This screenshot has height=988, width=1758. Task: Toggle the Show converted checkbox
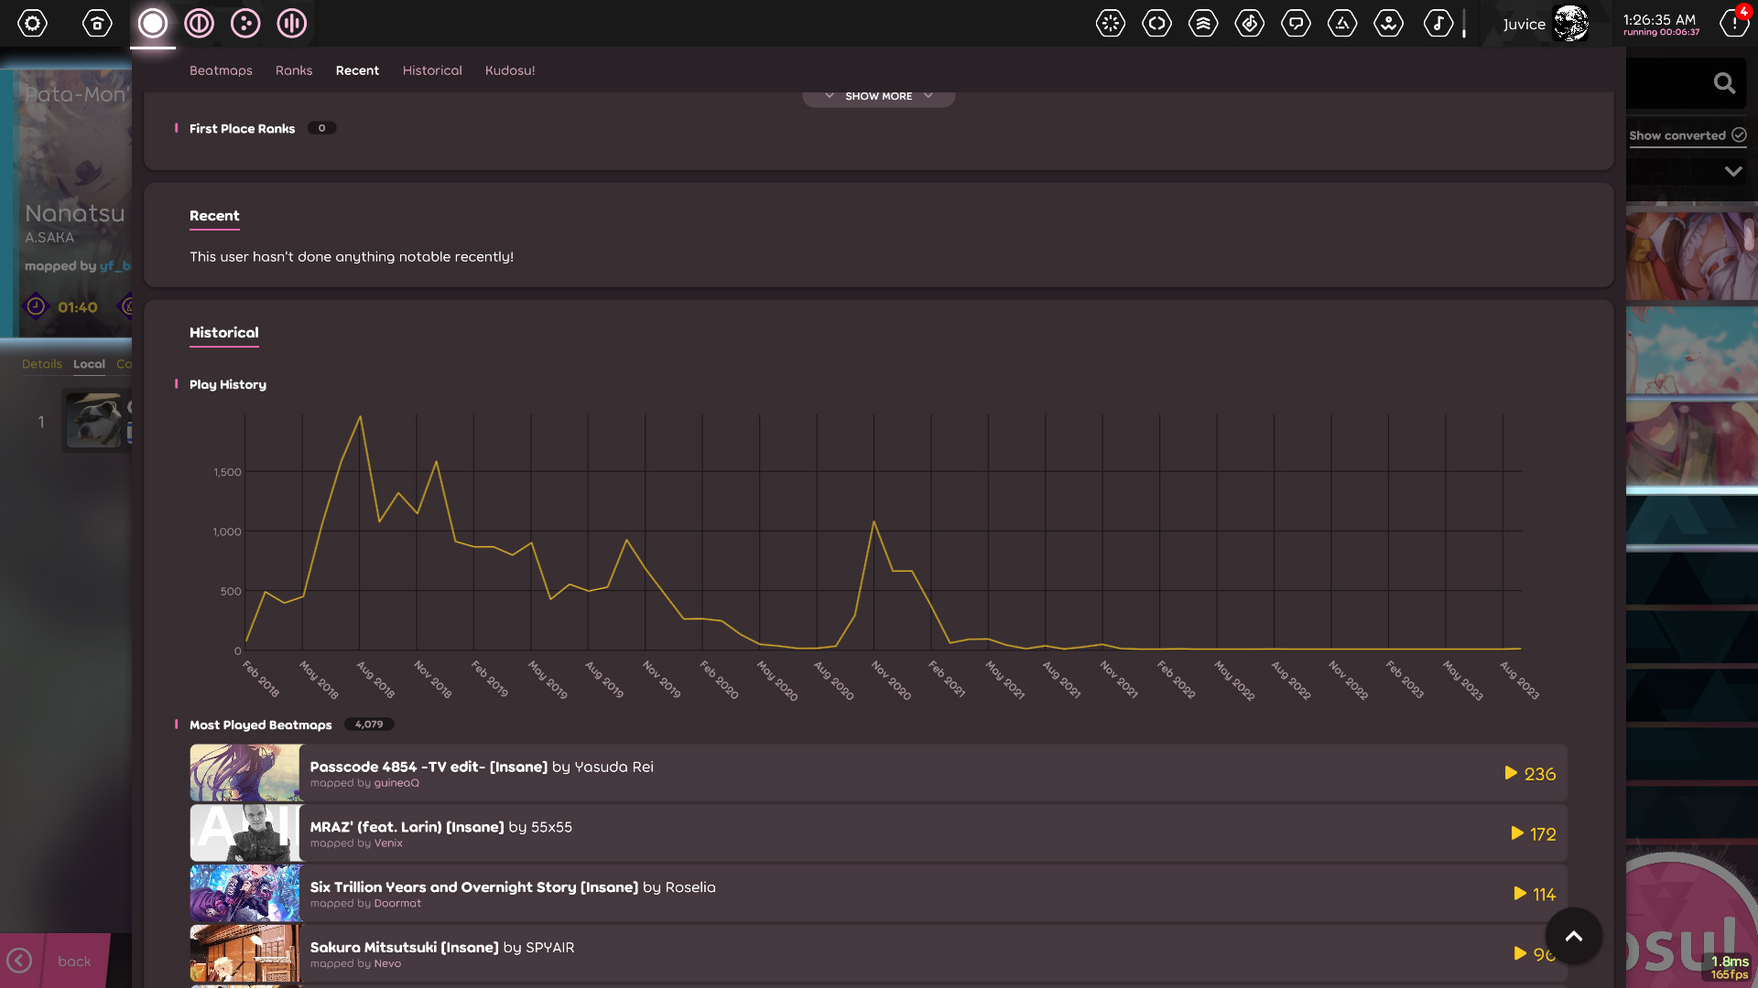(x=1739, y=134)
